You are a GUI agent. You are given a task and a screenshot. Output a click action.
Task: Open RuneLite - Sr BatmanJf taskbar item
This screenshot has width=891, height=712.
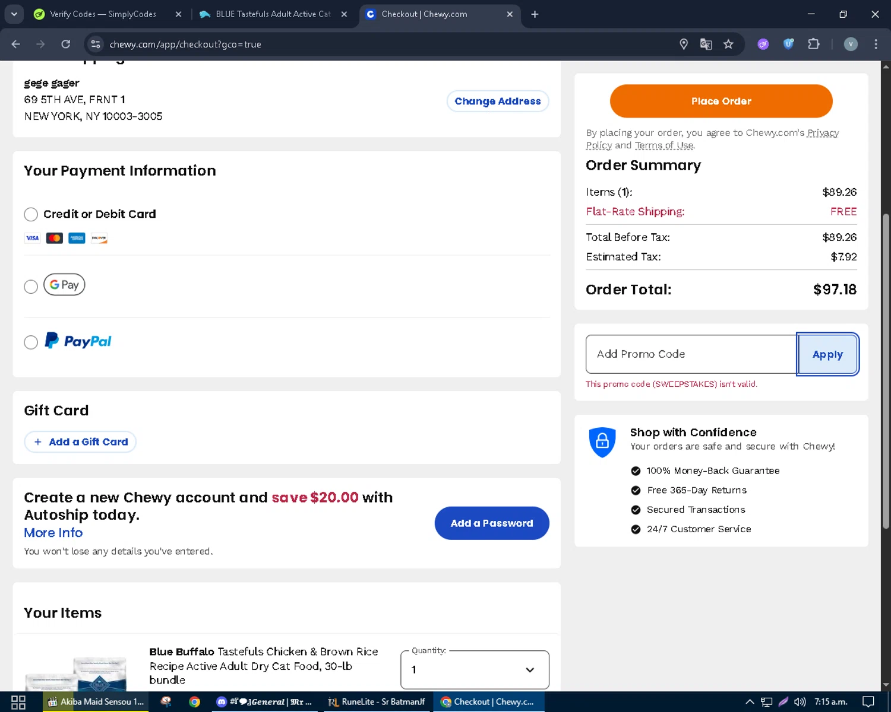pos(377,702)
